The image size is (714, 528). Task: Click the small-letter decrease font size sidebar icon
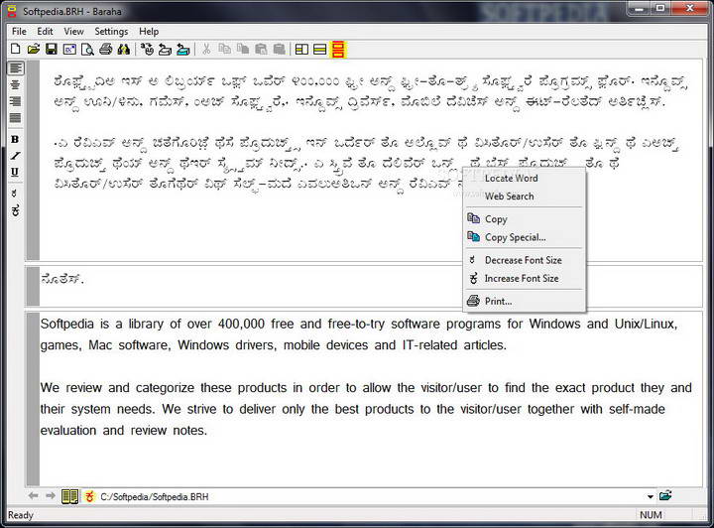15,193
